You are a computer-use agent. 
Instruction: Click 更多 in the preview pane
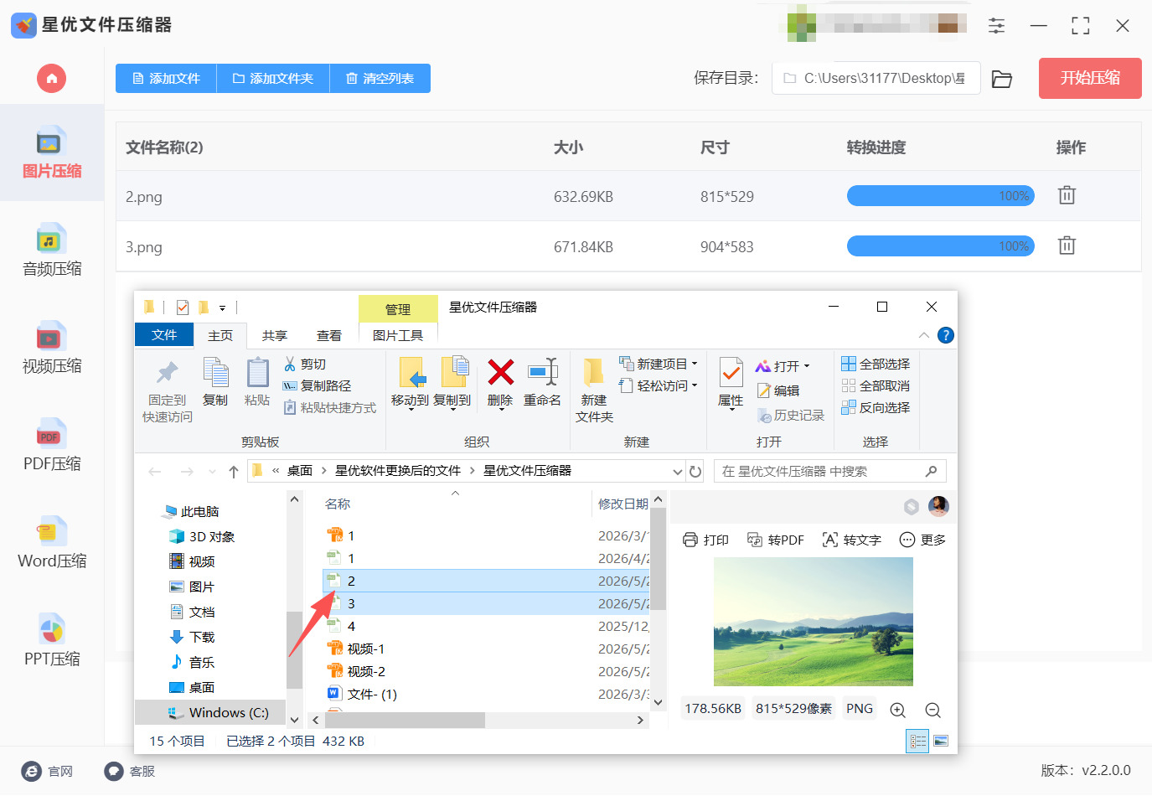tap(922, 540)
